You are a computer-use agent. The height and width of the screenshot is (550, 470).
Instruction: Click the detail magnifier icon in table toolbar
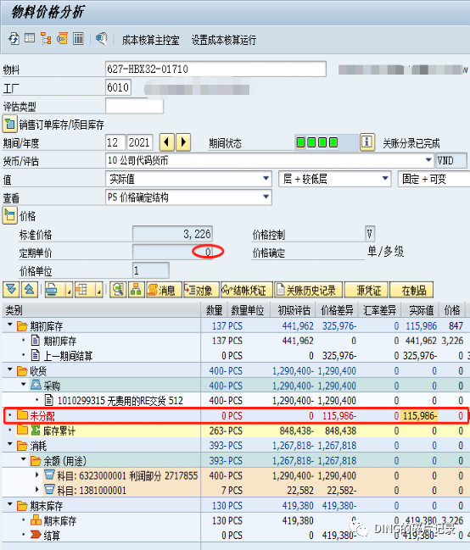point(118,290)
